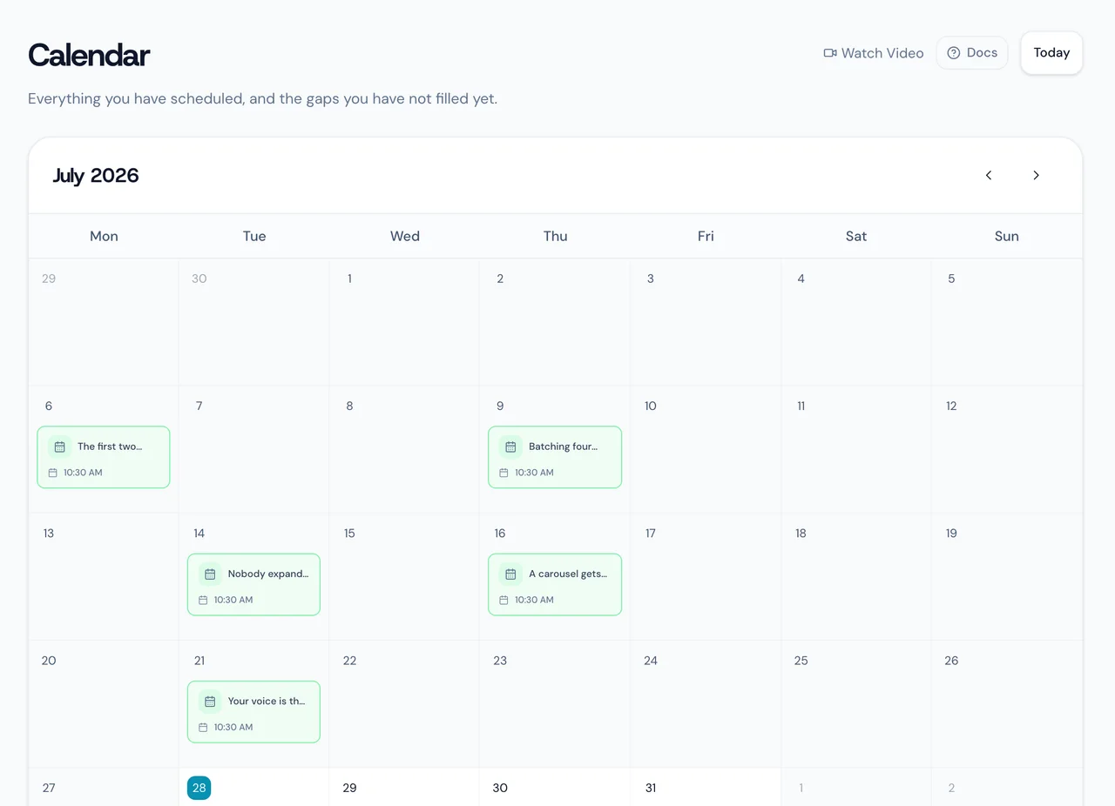Select date number 25
This screenshot has height=806, width=1115.
coord(801,661)
